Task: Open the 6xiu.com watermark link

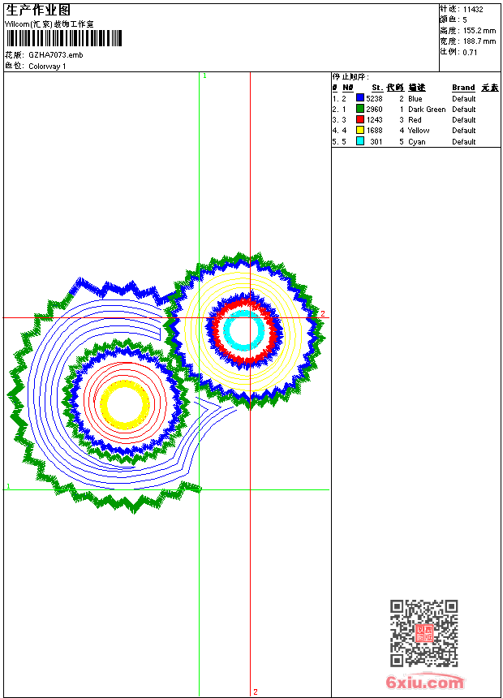Action: (x=425, y=683)
